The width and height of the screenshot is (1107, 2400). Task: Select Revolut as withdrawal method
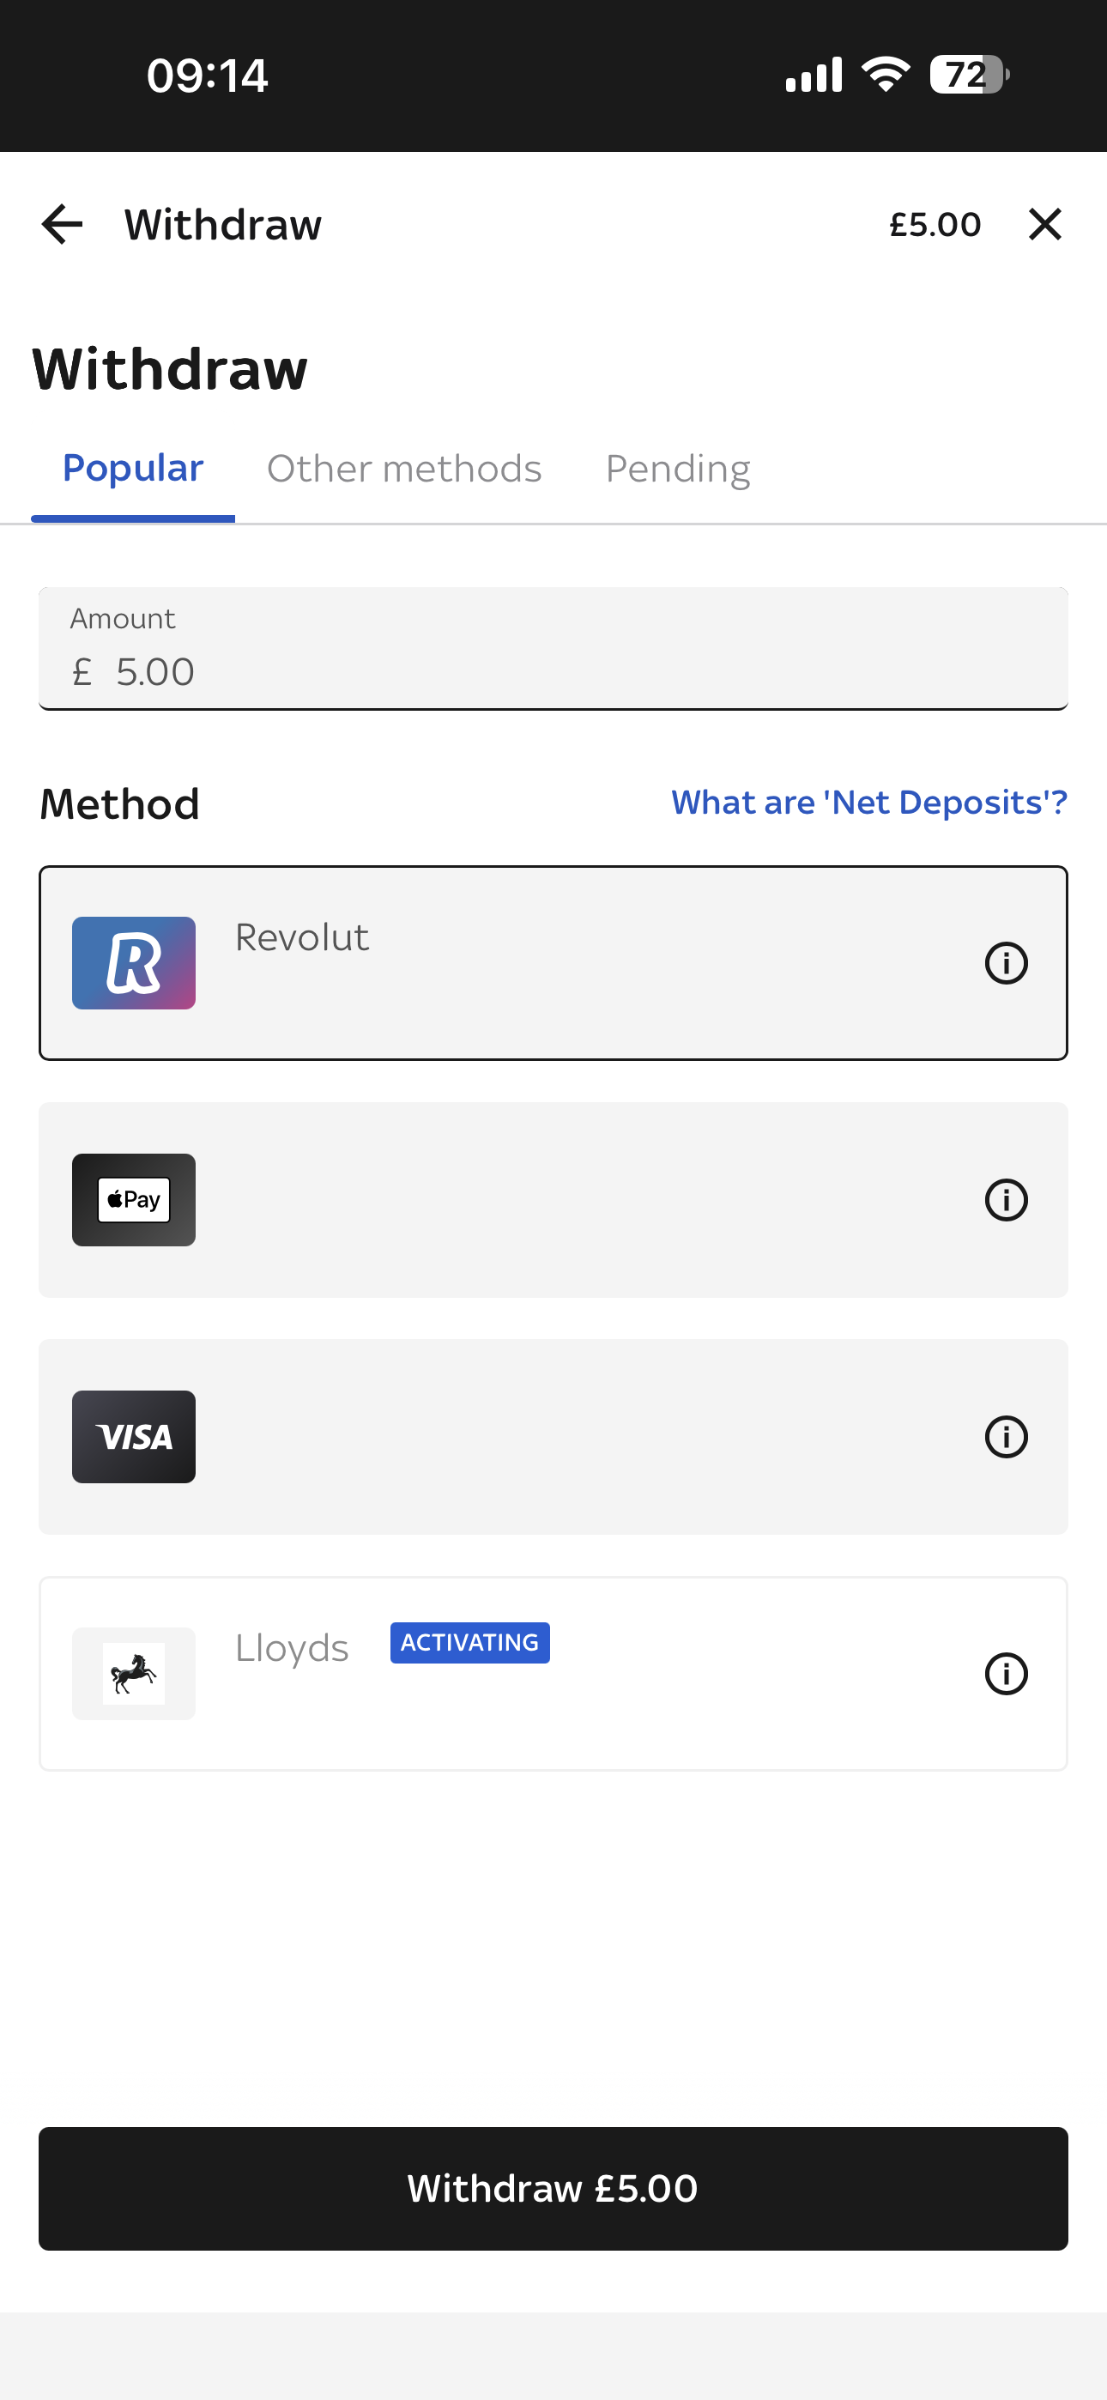click(x=553, y=963)
